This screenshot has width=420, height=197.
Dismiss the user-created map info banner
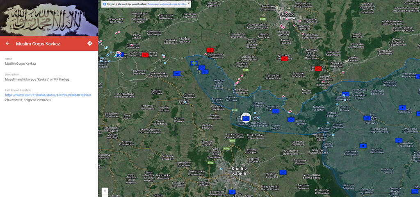coord(189,4)
